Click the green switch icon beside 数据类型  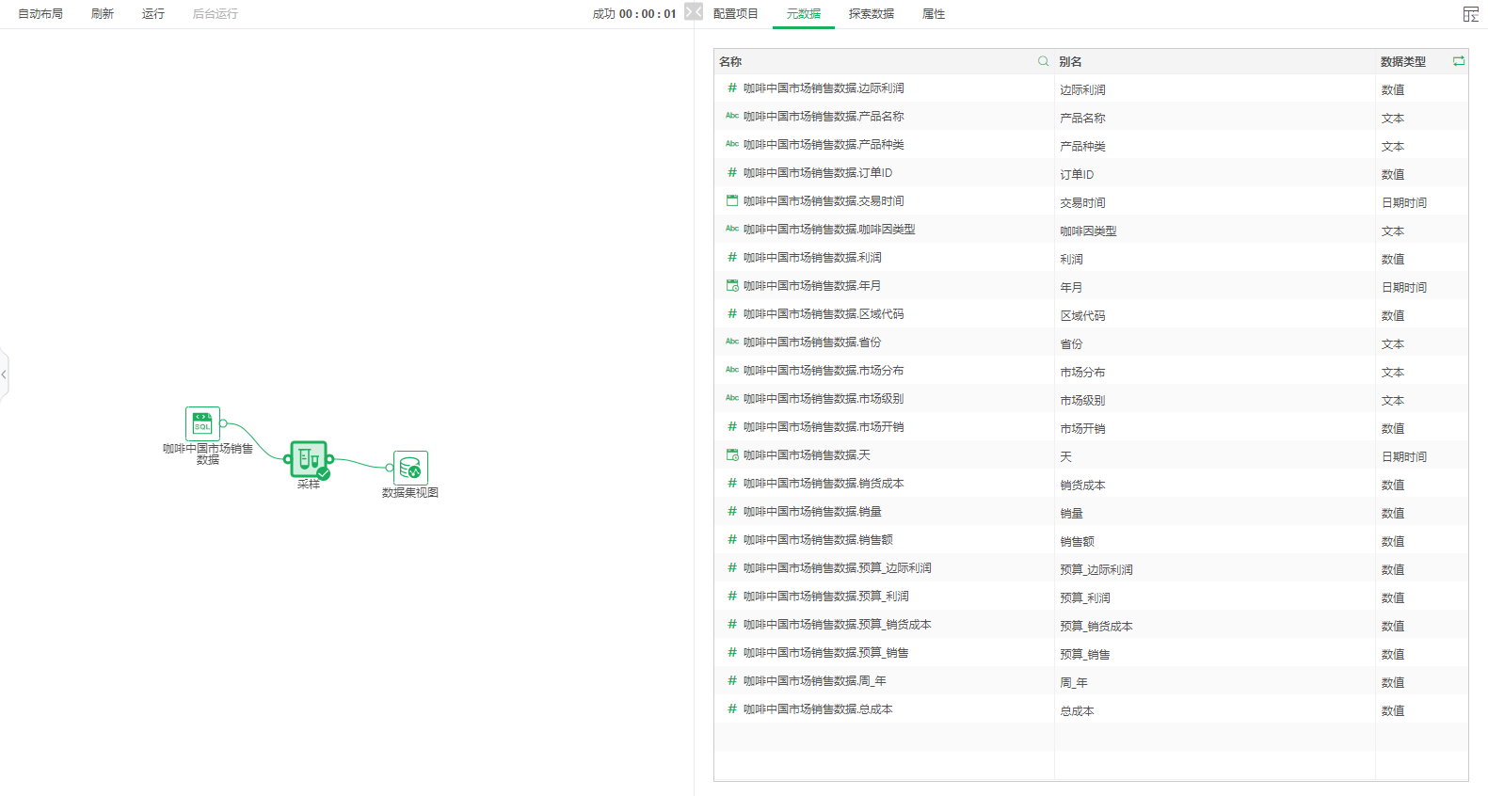(x=1458, y=61)
